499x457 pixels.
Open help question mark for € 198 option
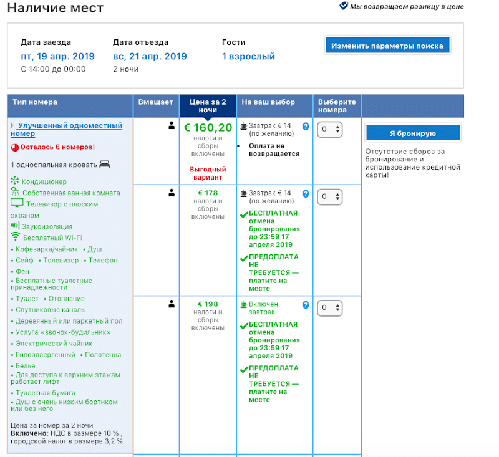[306, 305]
